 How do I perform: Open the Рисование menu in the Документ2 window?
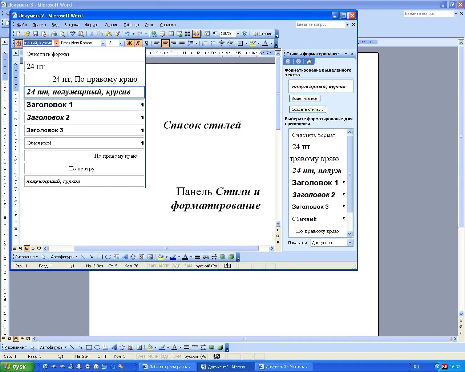pyautogui.click(x=27, y=257)
